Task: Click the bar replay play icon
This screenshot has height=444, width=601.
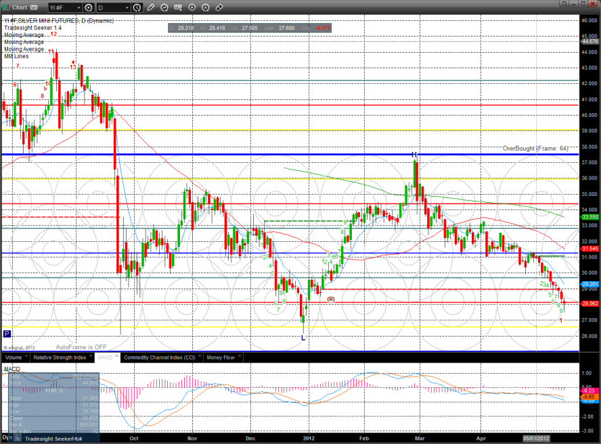Action: point(192,7)
